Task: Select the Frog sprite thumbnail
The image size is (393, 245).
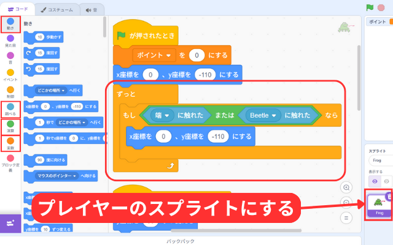Action: (x=379, y=206)
